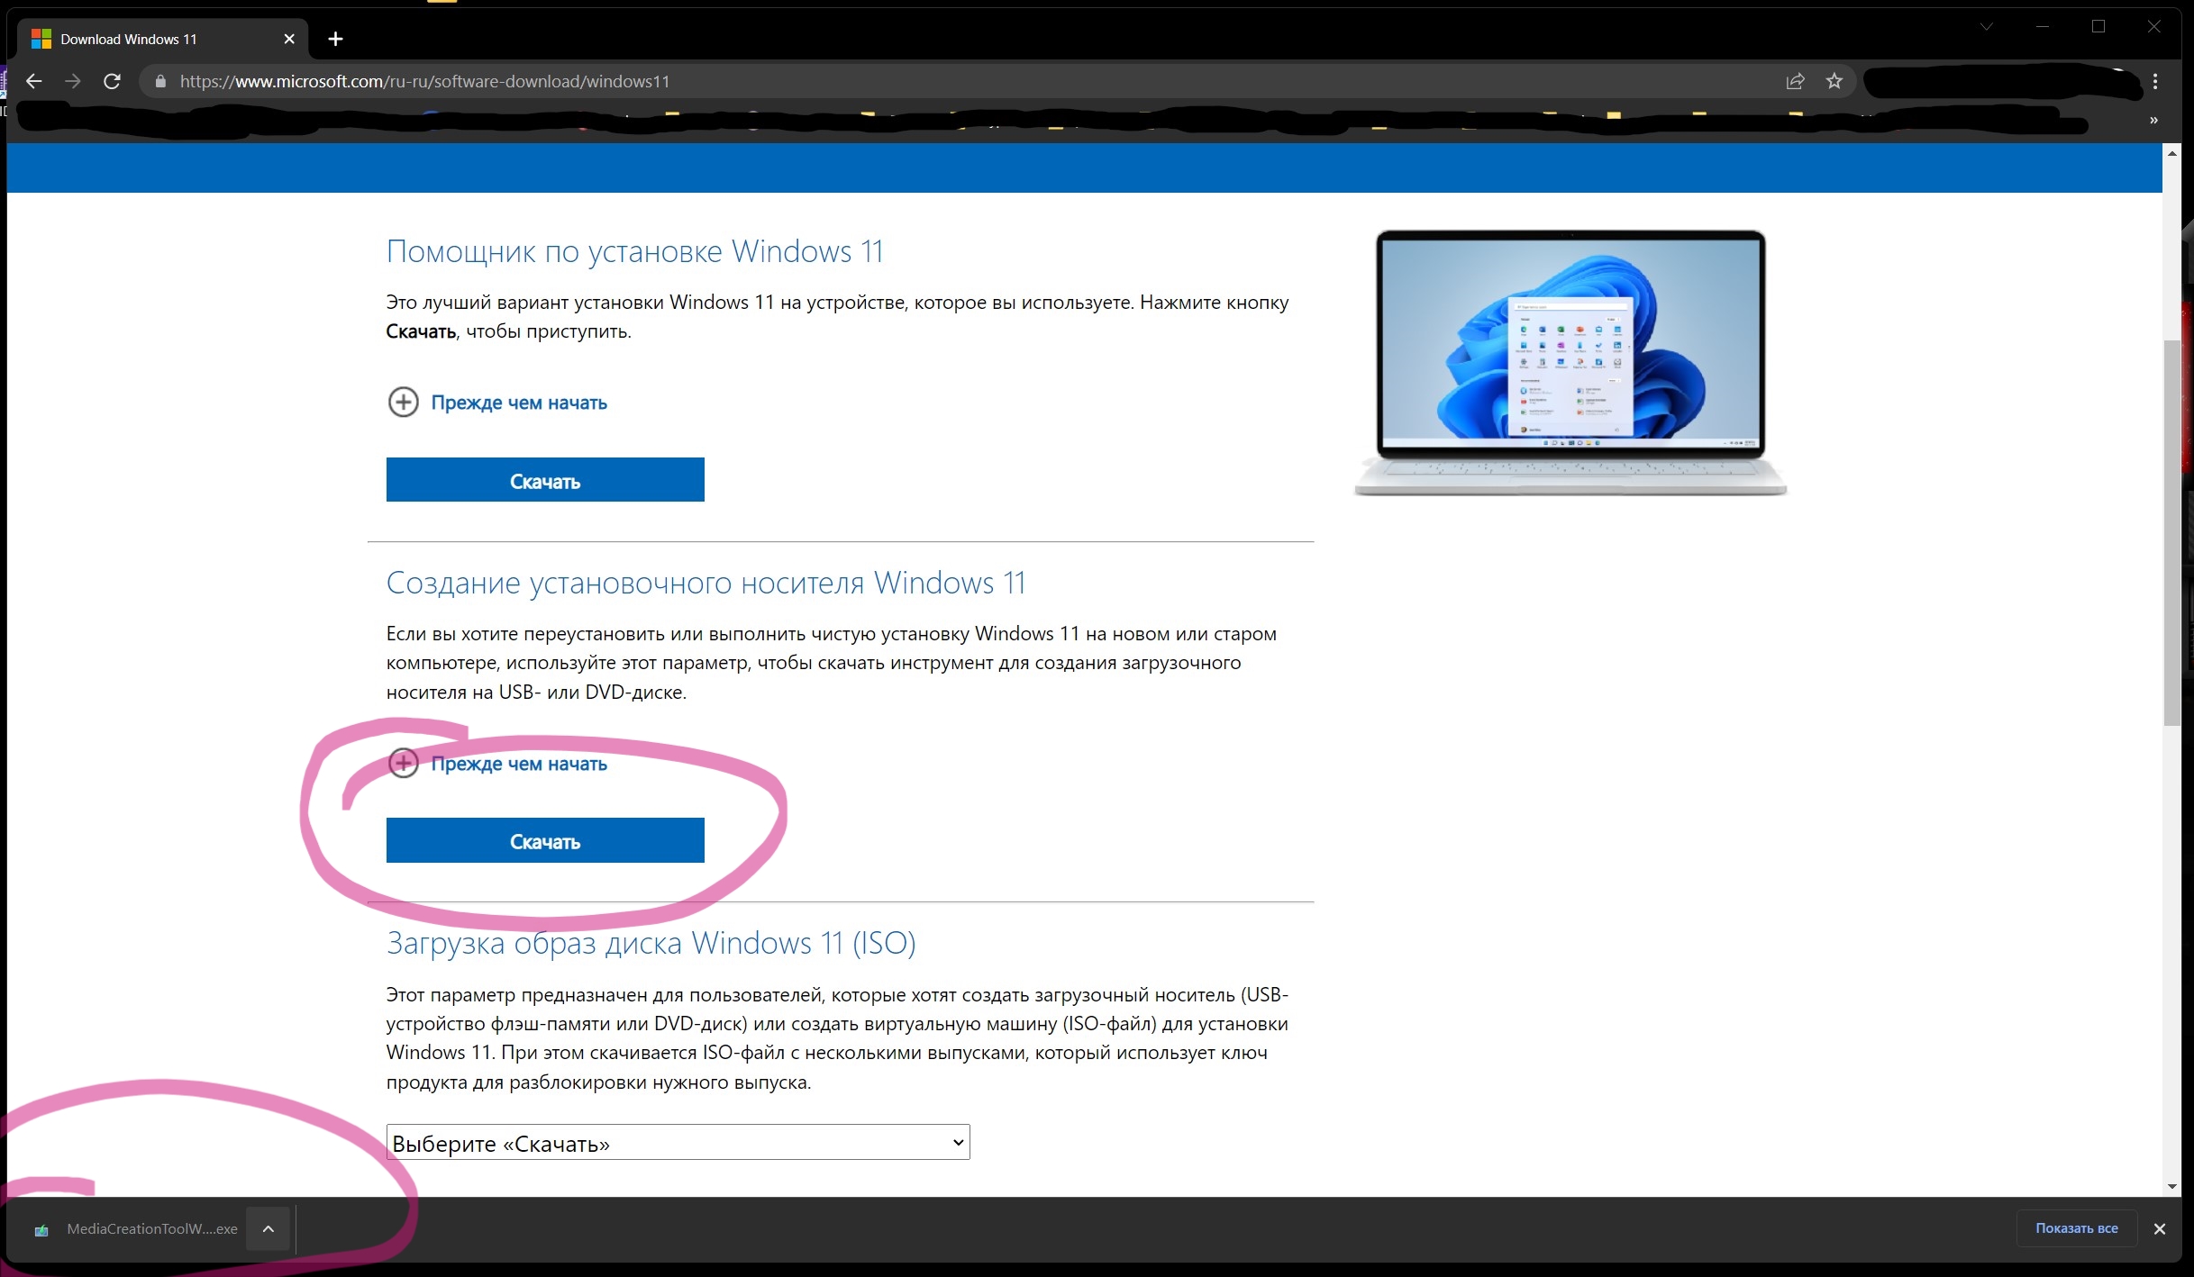2194x1277 pixels.
Task: Click Скачать under Создание установочного носителя
Action: (x=545, y=840)
